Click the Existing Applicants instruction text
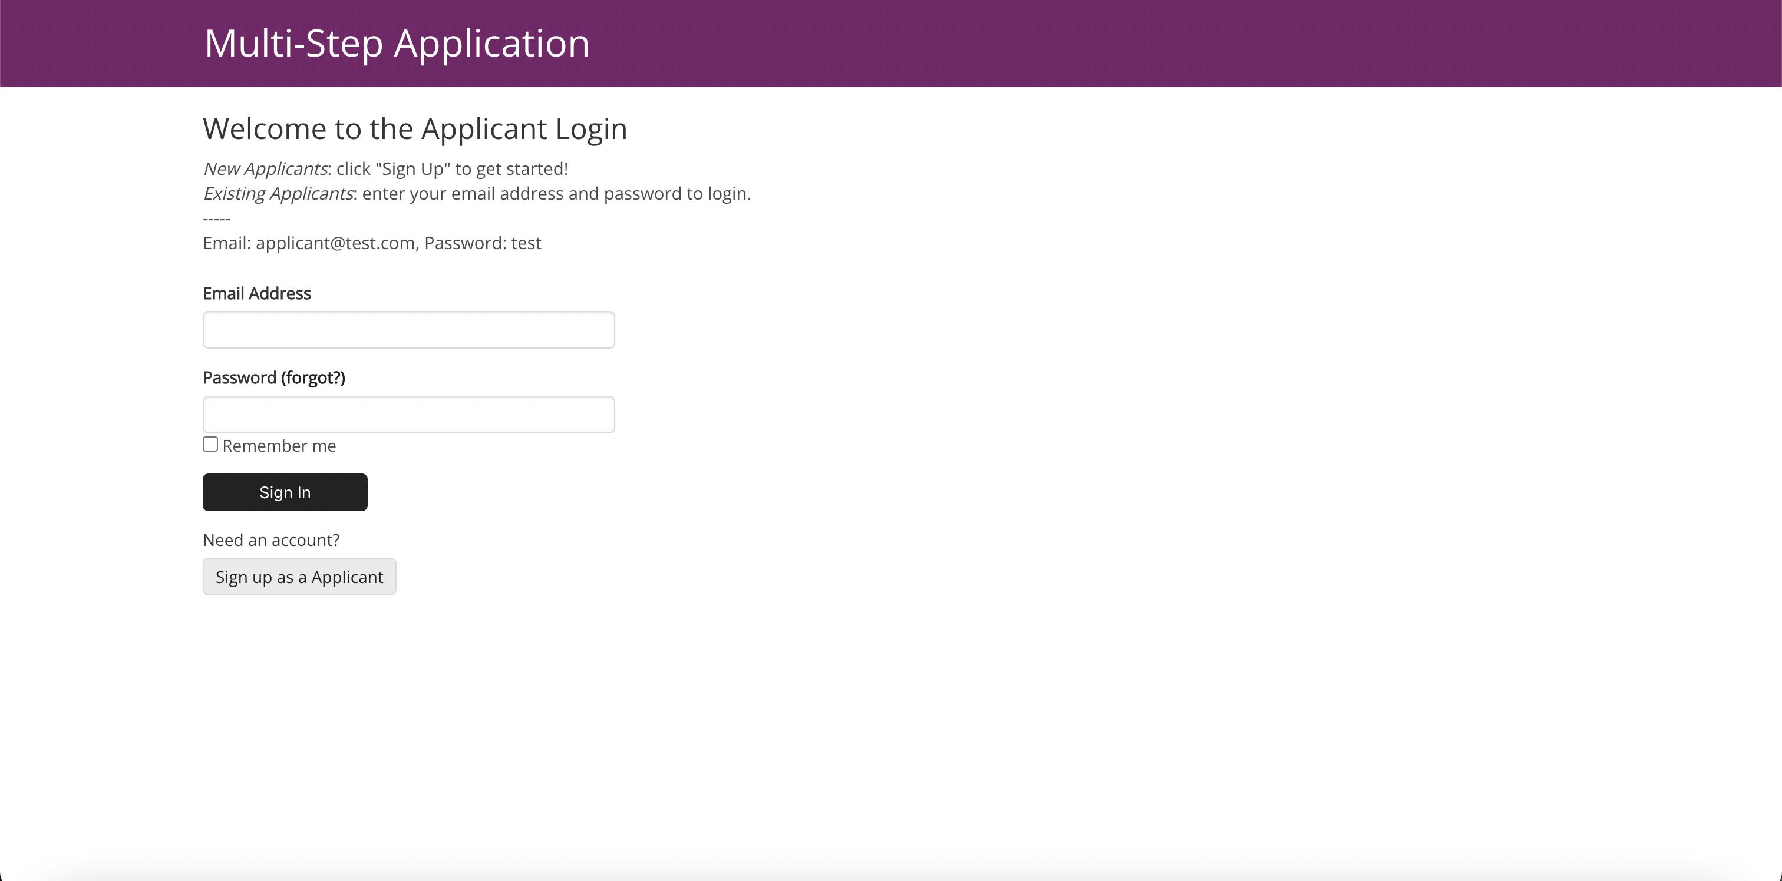 click(x=477, y=194)
